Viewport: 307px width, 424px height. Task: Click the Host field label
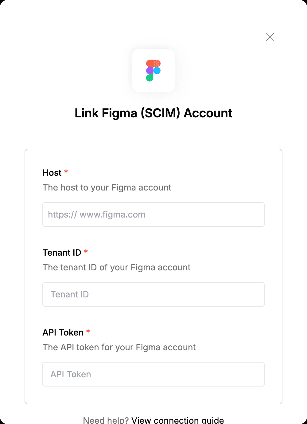[52, 173]
